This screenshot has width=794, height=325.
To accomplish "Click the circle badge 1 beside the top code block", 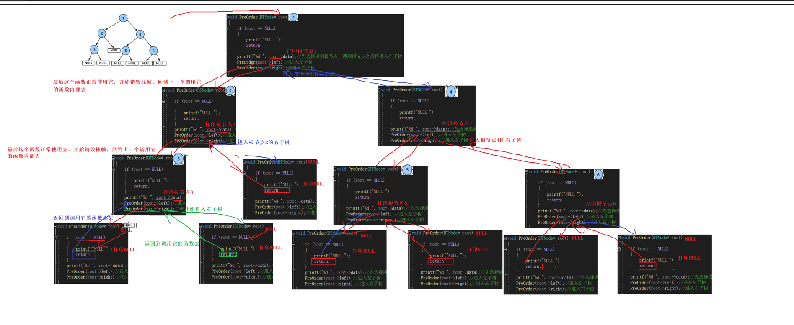I will (294, 17).
